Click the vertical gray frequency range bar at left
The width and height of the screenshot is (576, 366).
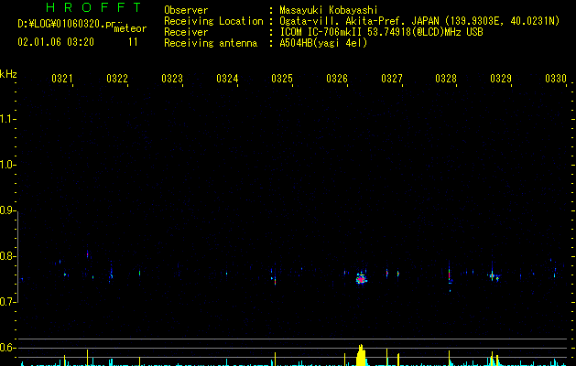[x=18, y=257]
